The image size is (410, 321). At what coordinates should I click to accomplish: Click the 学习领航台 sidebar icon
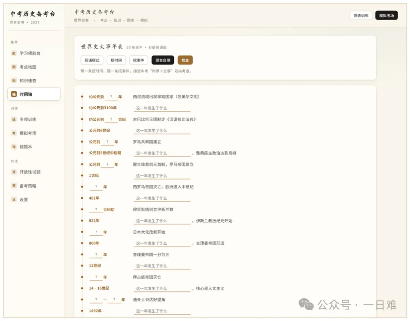[14, 53]
